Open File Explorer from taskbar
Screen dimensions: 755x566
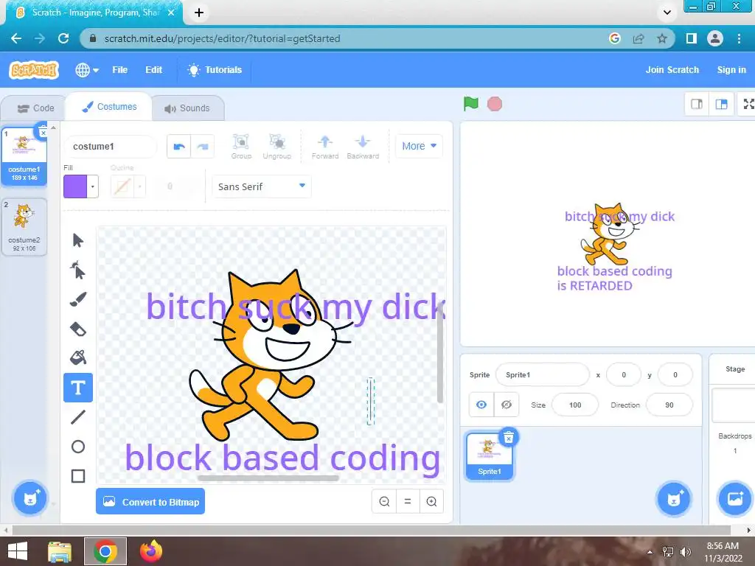pyautogui.click(x=60, y=551)
